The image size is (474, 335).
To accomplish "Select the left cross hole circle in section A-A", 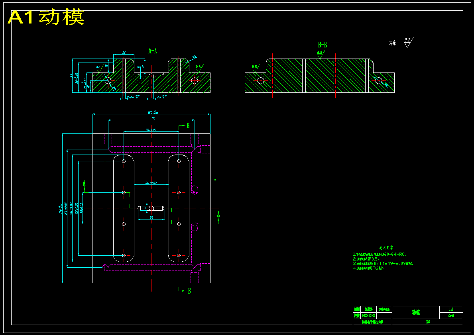I will (x=108, y=80).
